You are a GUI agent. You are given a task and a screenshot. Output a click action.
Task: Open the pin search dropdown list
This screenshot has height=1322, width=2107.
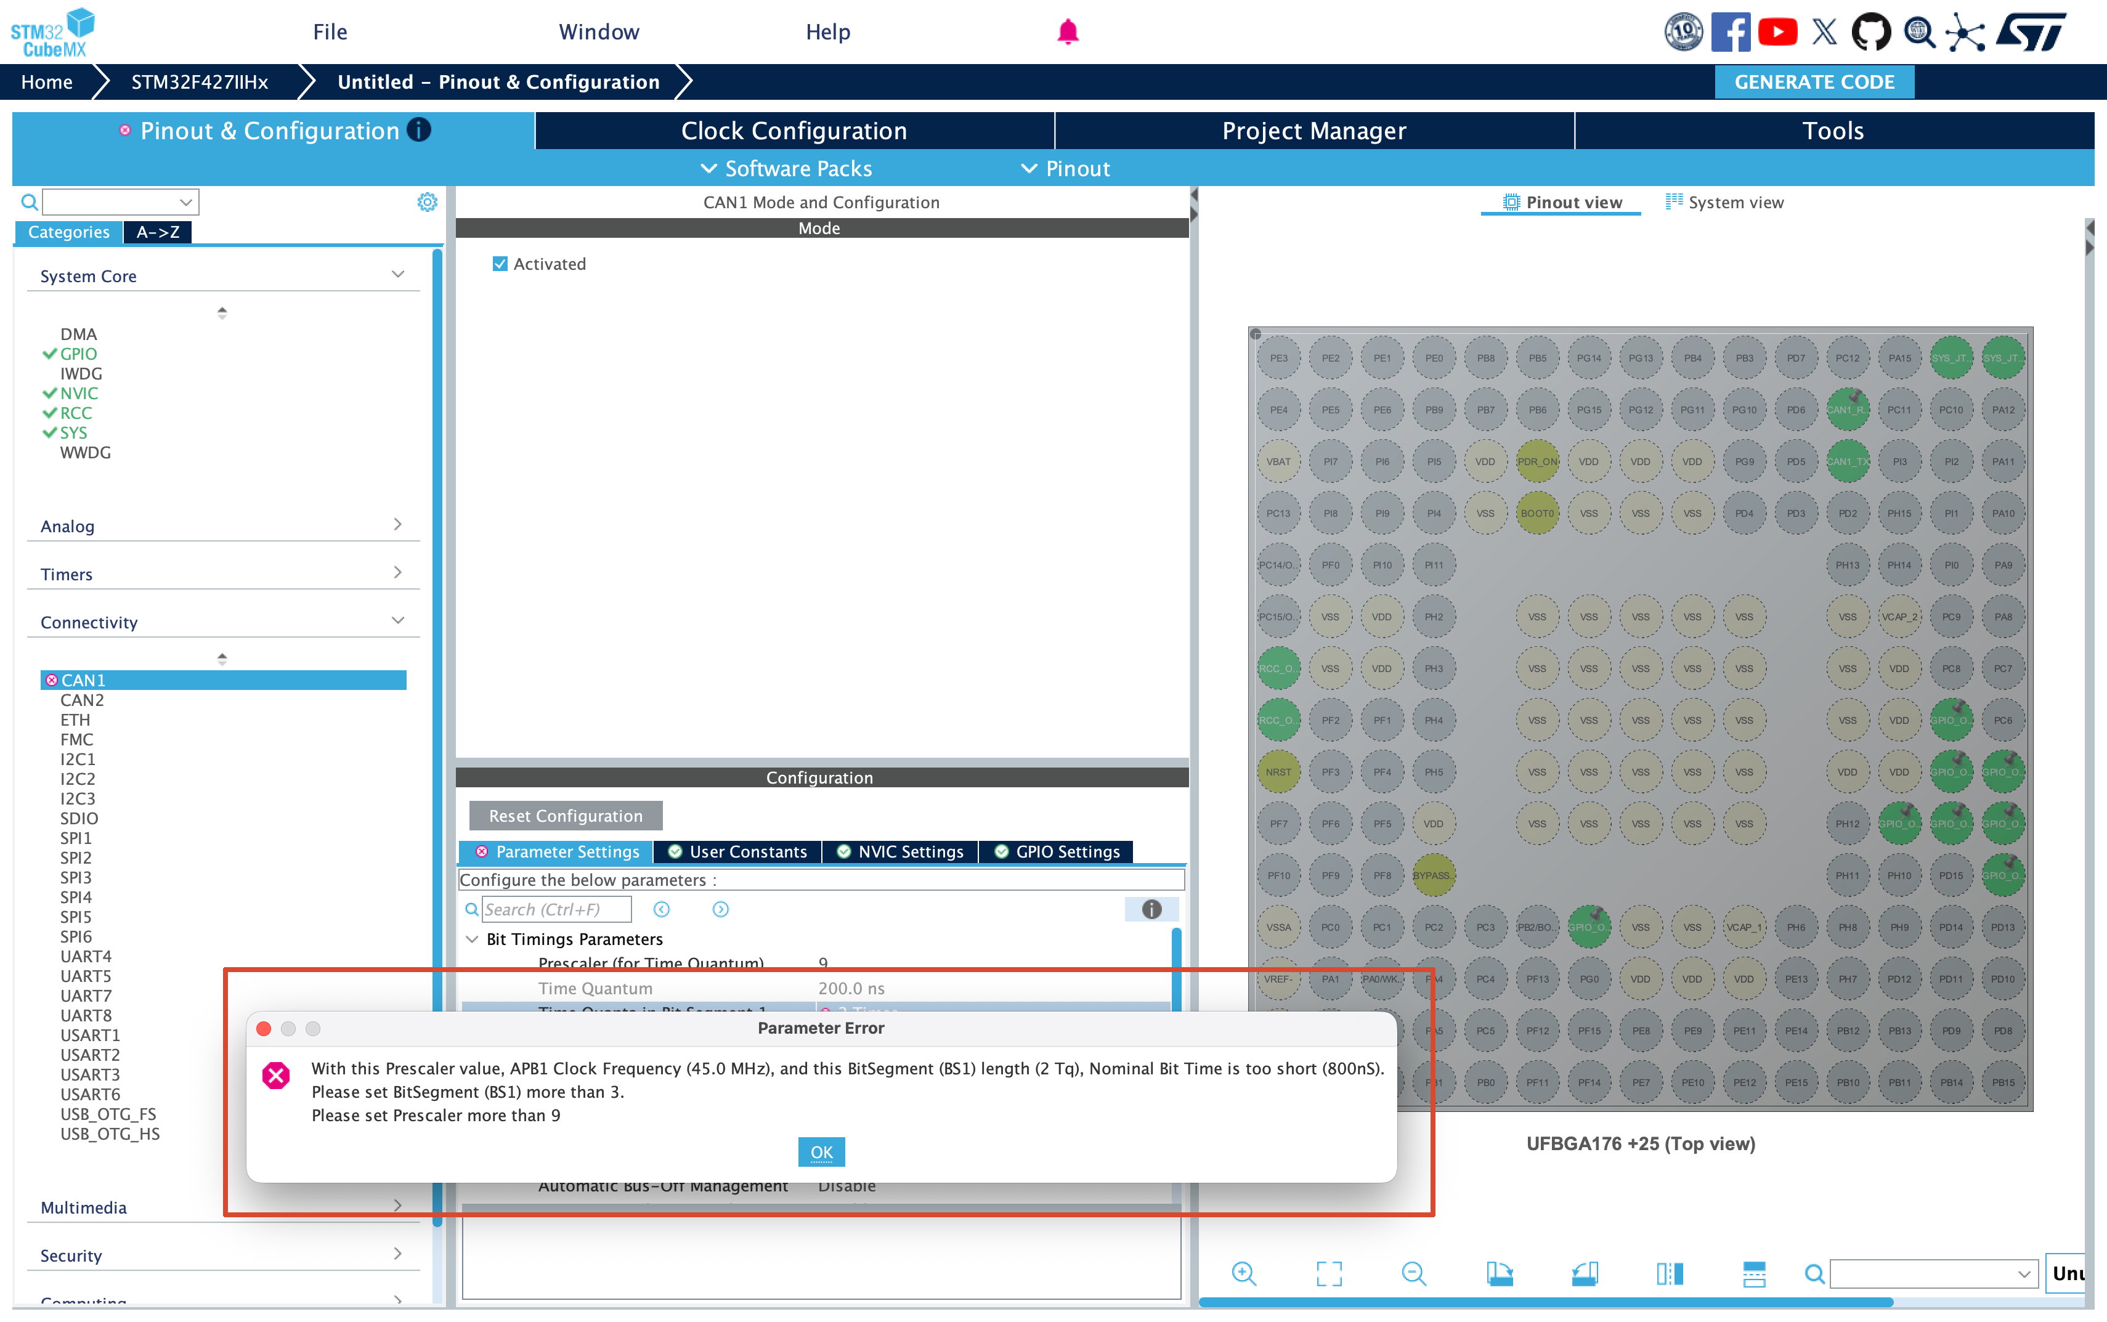pos(2025,1274)
